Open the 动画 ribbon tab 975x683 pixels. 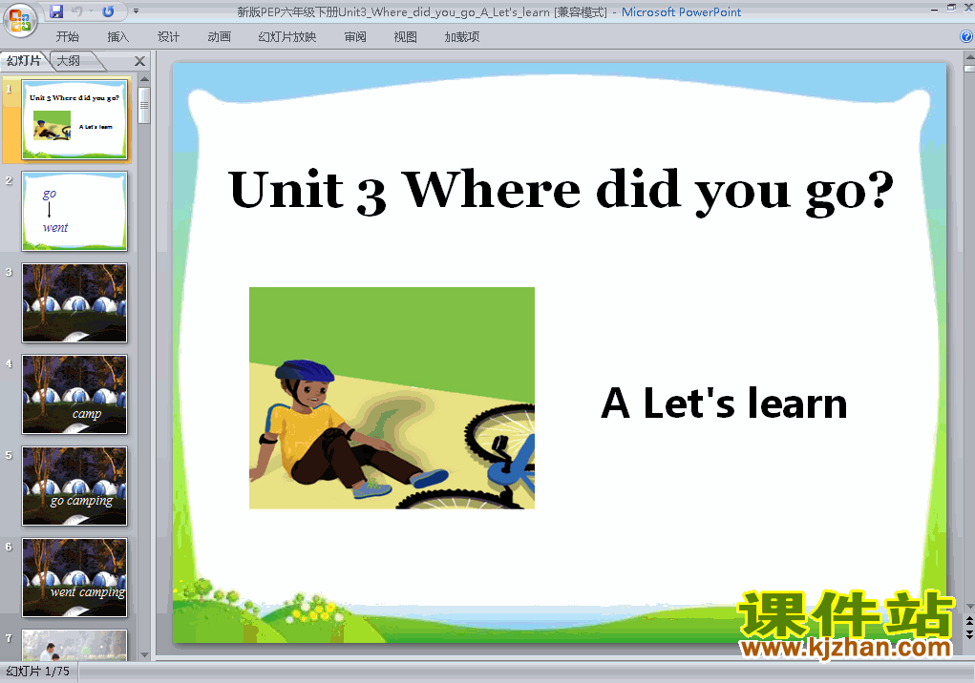click(x=219, y=36)
